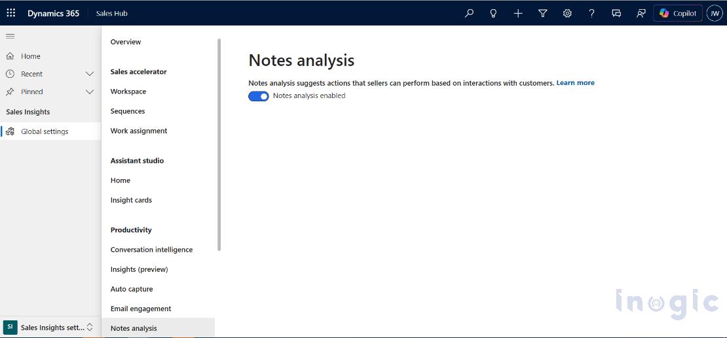The height and width of the screenshot is (338, 727).
Task: Click the Notes analysis page heading
Action: click(301, 61)
